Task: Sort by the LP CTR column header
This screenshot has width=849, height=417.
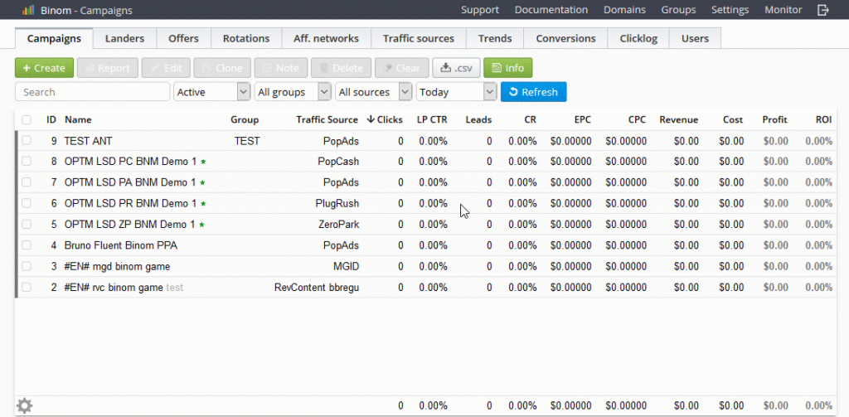Action: tap(432, 119)
